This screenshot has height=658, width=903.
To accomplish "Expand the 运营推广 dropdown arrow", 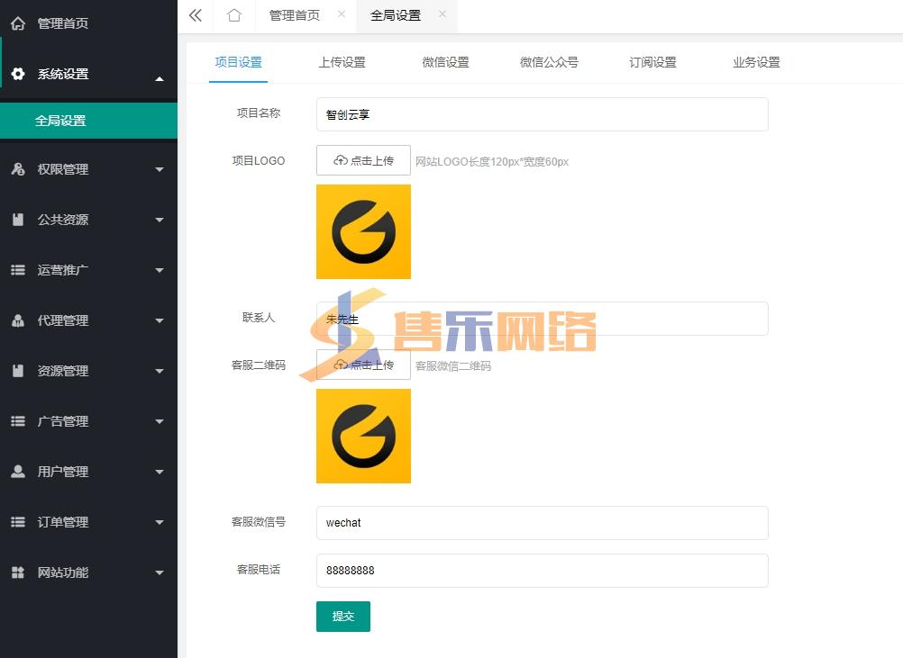I will tap(160, 270).
